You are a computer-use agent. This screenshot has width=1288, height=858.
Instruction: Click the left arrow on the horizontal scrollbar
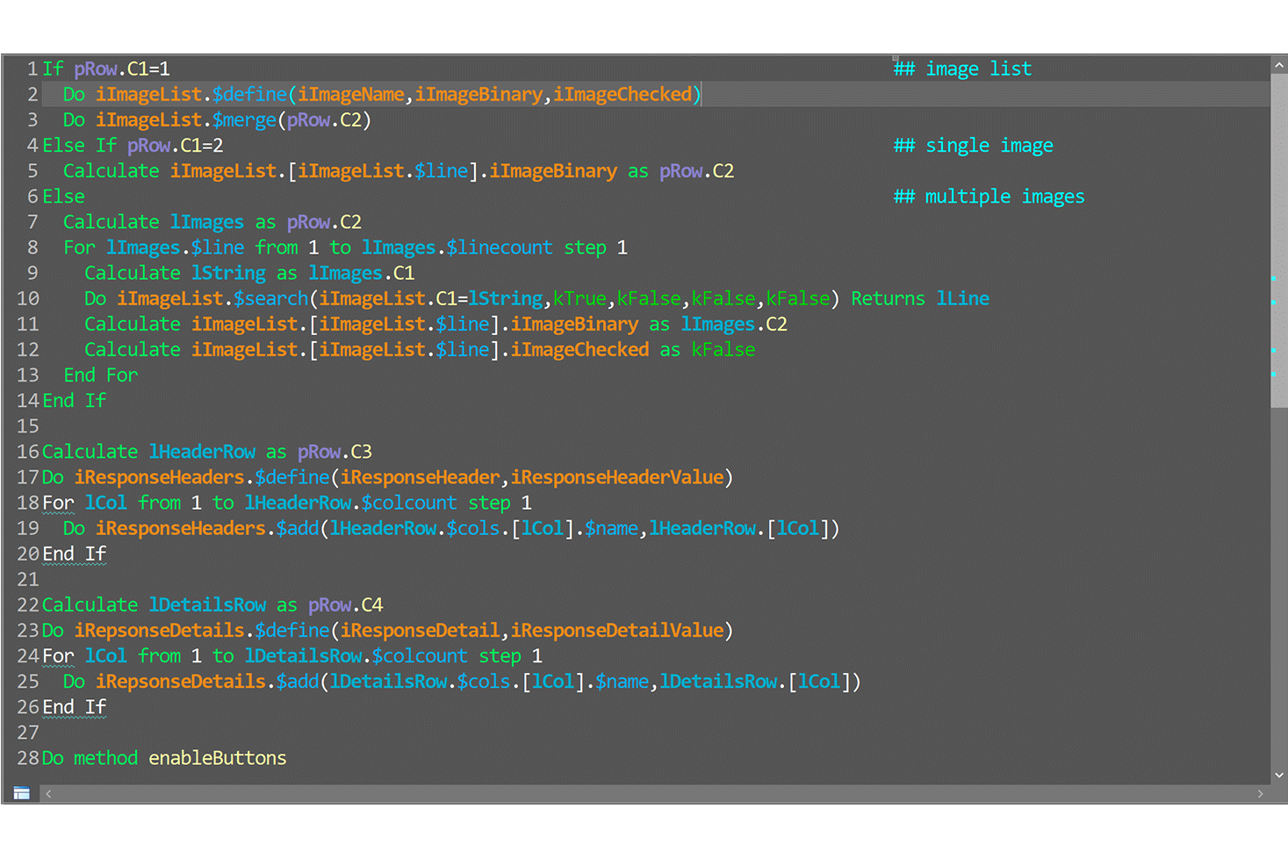point(48,792)
